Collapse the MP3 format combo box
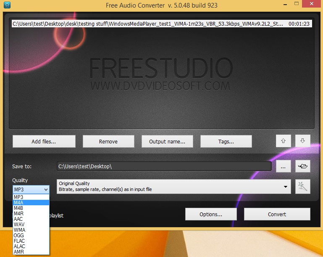This screenshot has width=323, height=257. [31, 189]
